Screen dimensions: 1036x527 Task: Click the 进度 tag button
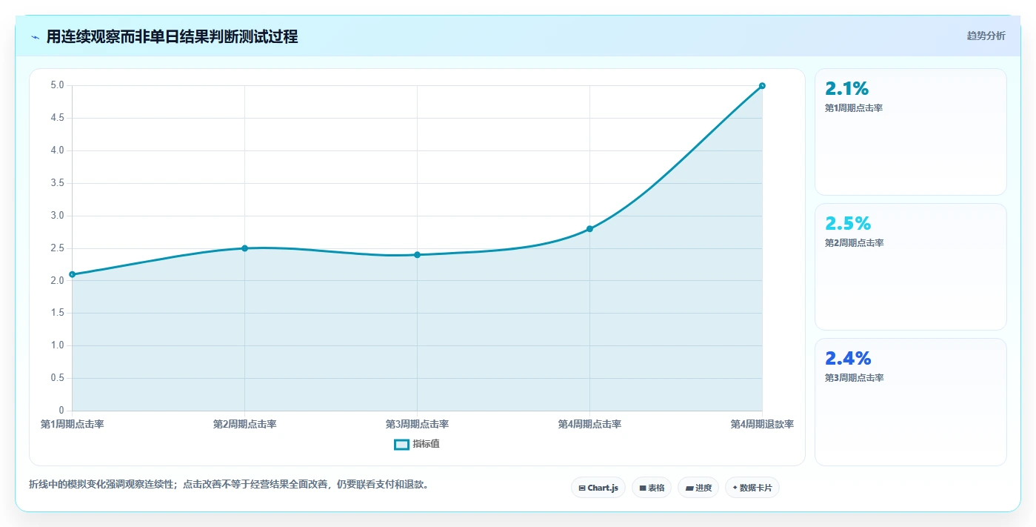point(698,488)
